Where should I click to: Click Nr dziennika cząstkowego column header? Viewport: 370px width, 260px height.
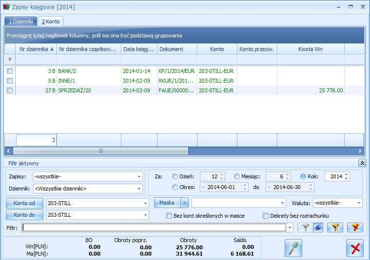(89, 49)
